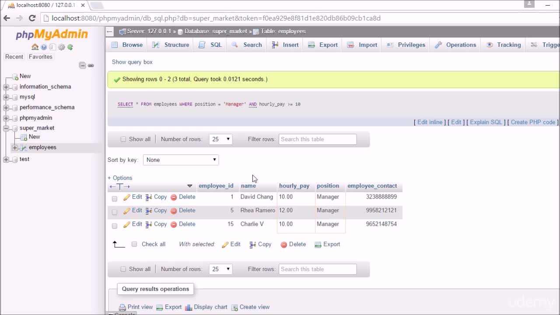Tick checkbox for David Chang row
Viewport: 560px width, 315px height.
pyautogui.click(x=115, y=199)
